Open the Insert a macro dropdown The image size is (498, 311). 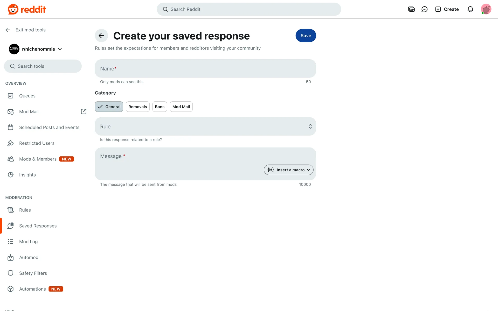click(288, 170)
